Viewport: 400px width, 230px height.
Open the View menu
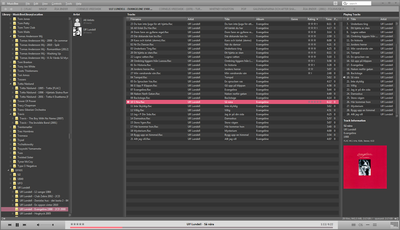[45, 4]
